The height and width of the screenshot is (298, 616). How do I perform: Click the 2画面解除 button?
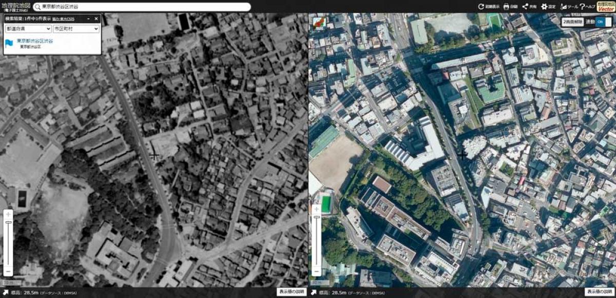point(573,22)
